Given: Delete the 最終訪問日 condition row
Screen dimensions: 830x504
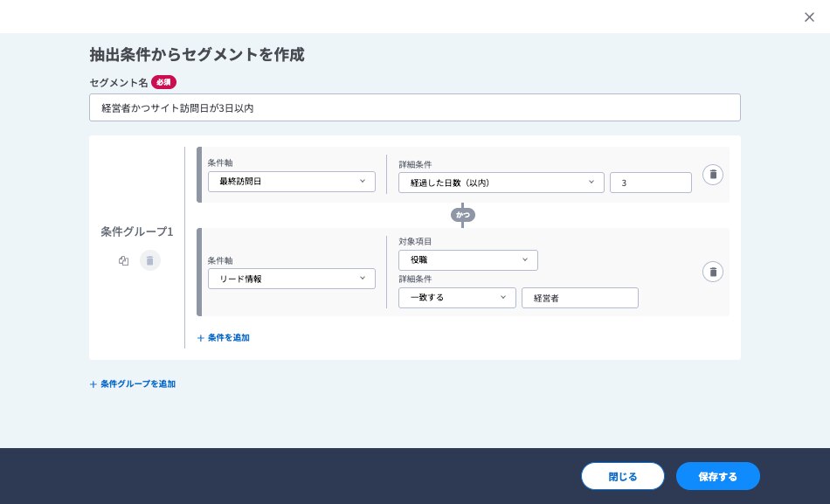Looking at the screenshot, I should [713, 175].
